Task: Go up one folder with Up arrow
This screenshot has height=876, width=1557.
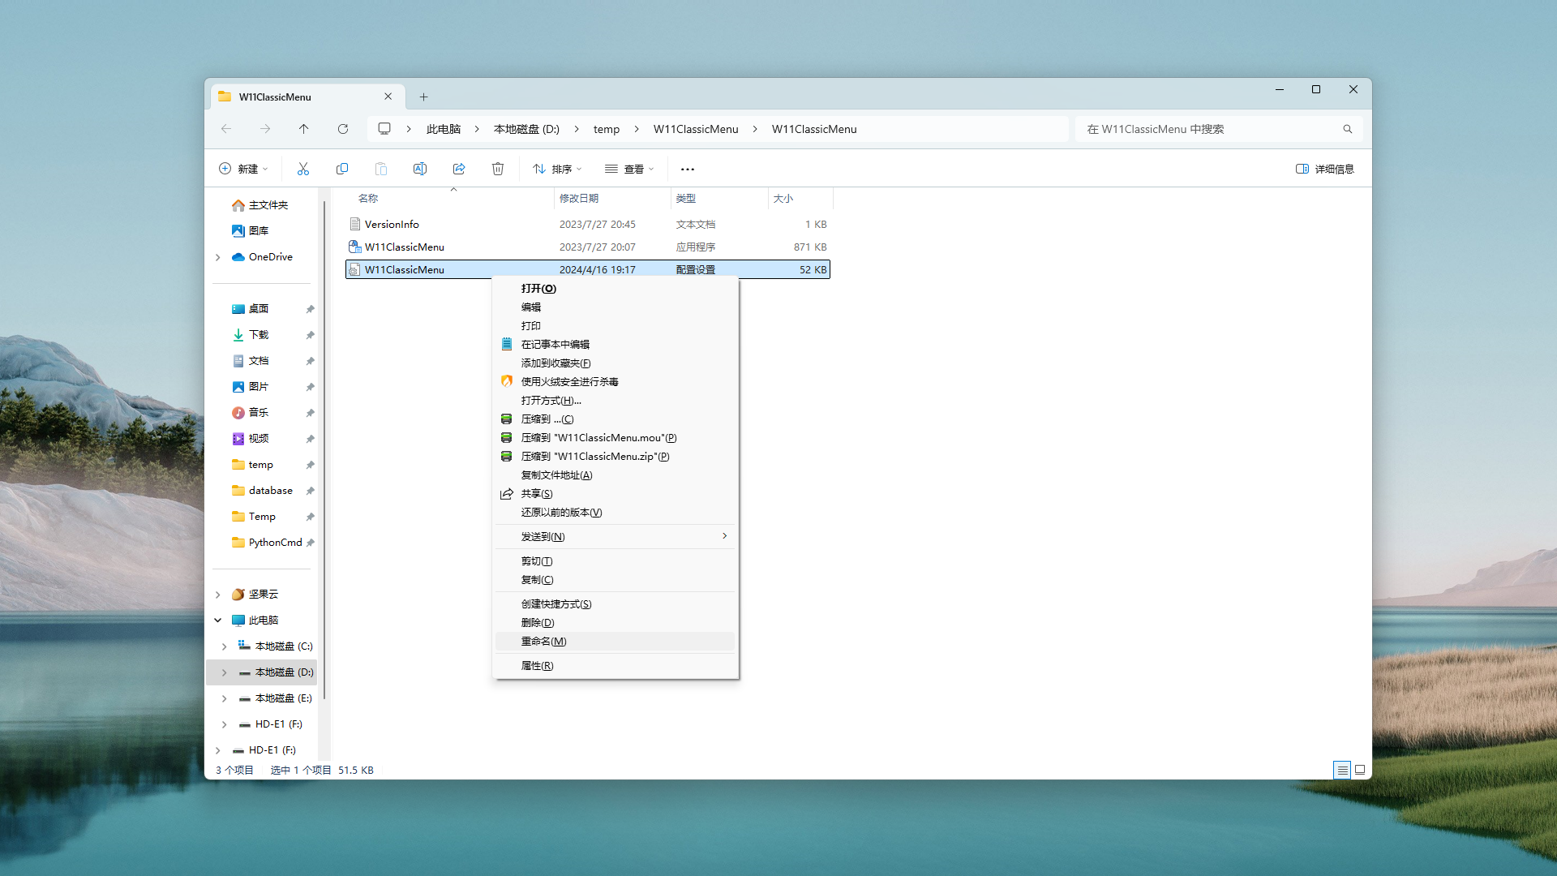Action: click(304, 129)
